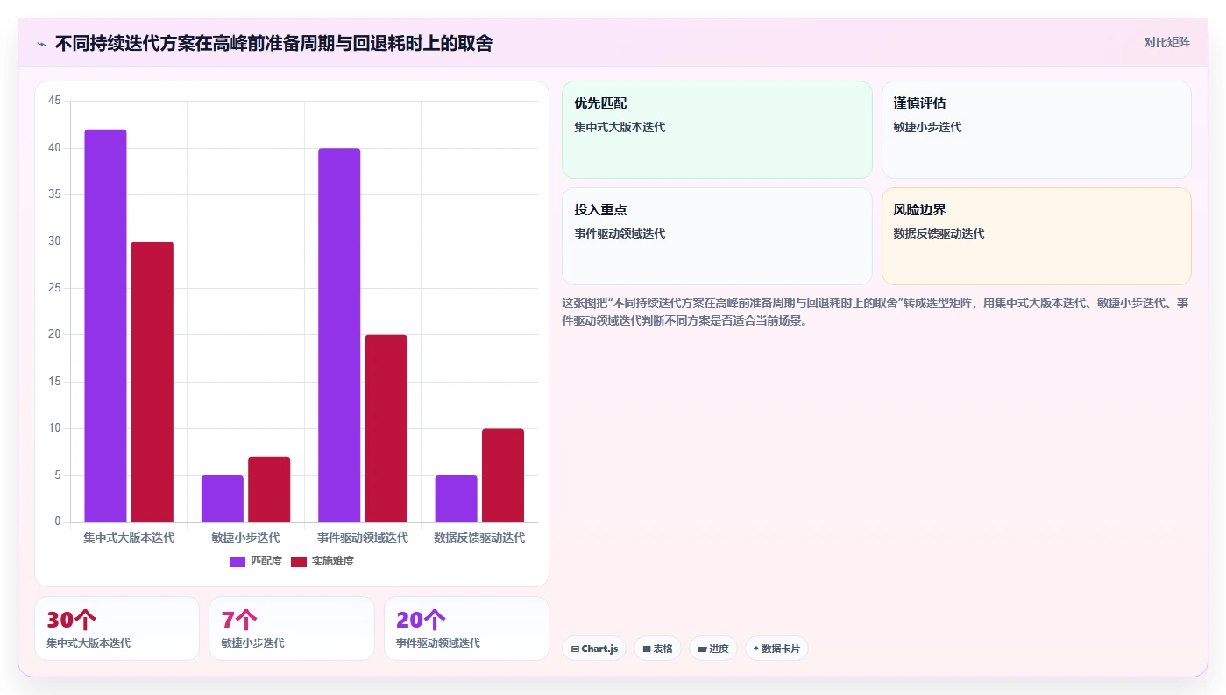The height and width of the screenshot is (695, 1226).
Task: Open the 投入重点 matrix card
Action: [x=717, y=236]
